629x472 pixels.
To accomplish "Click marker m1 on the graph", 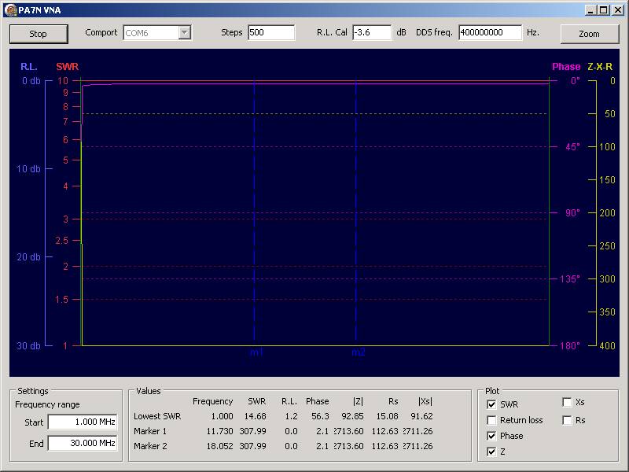I will 256,352.
